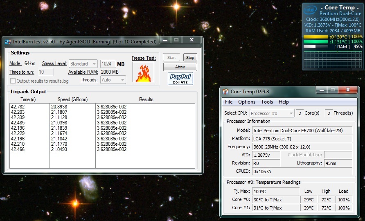This screenshot has height=221, width=365.
Task: Click the Intel logo in Core Temp gadget
Action: click(x=310, y=10)
